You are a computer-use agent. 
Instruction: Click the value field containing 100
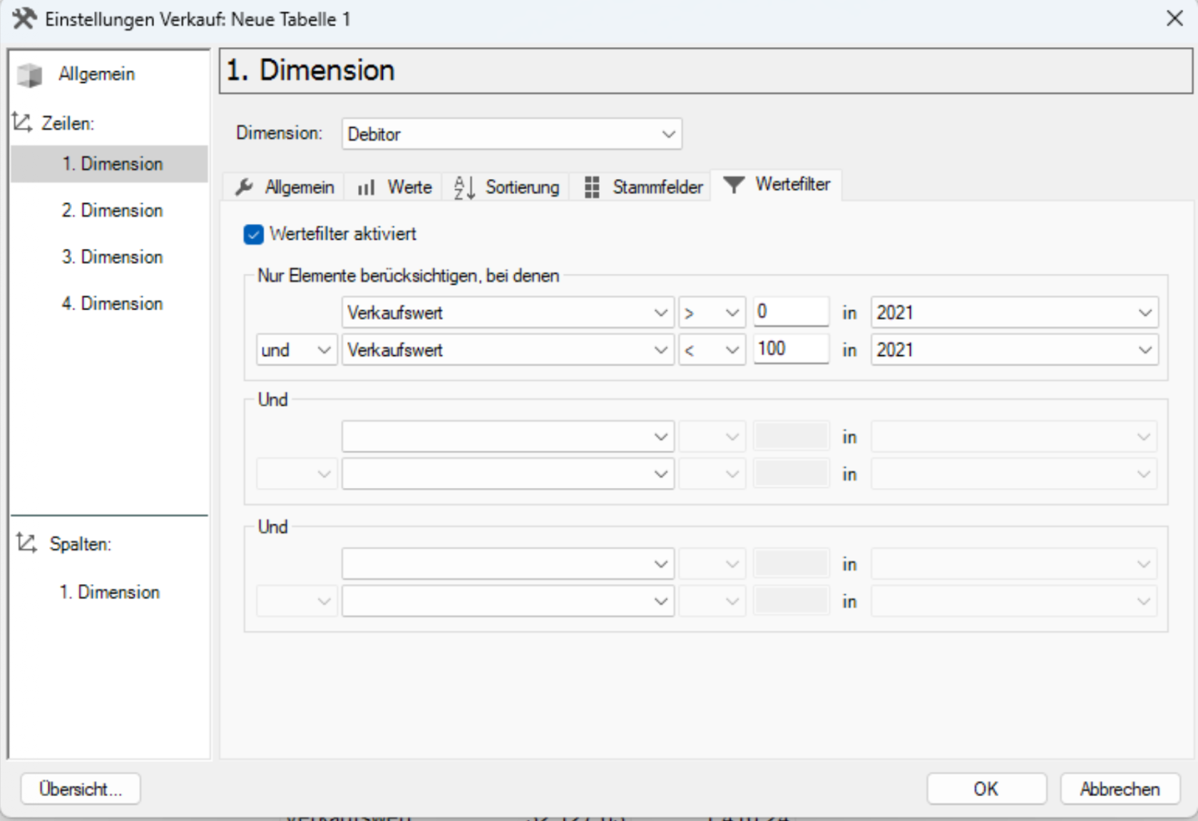[x=792, y=349]
